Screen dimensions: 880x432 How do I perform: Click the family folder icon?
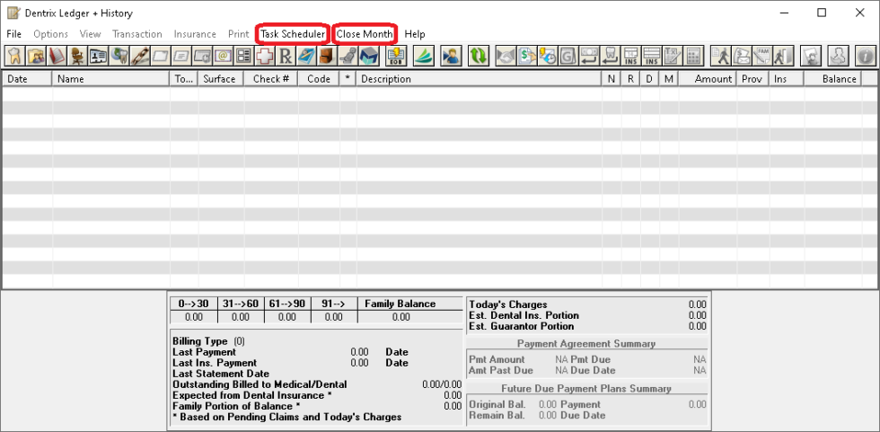(36, 56)
